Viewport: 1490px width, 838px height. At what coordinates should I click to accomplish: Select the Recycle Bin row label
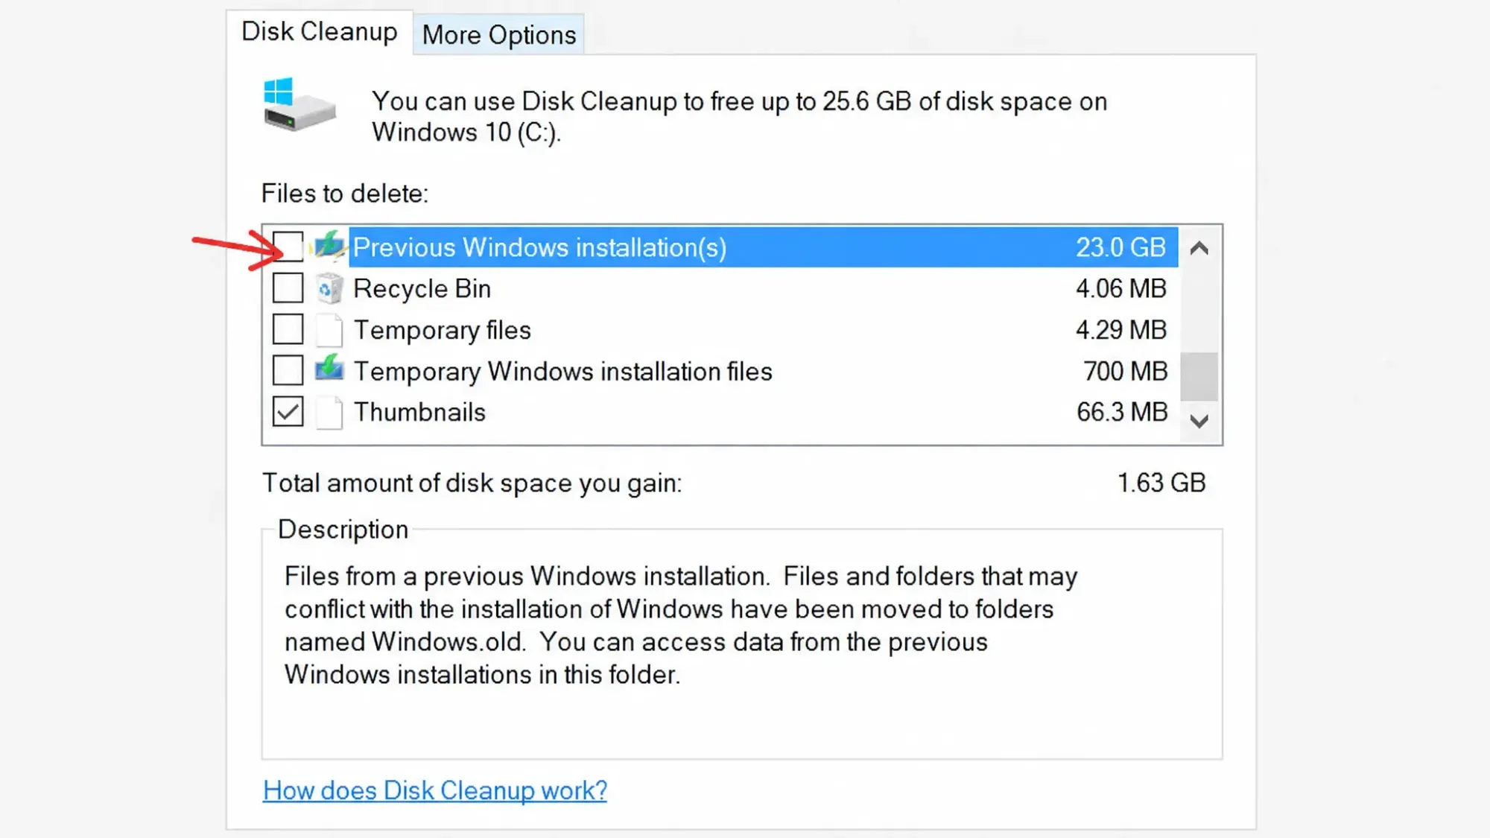422,289
